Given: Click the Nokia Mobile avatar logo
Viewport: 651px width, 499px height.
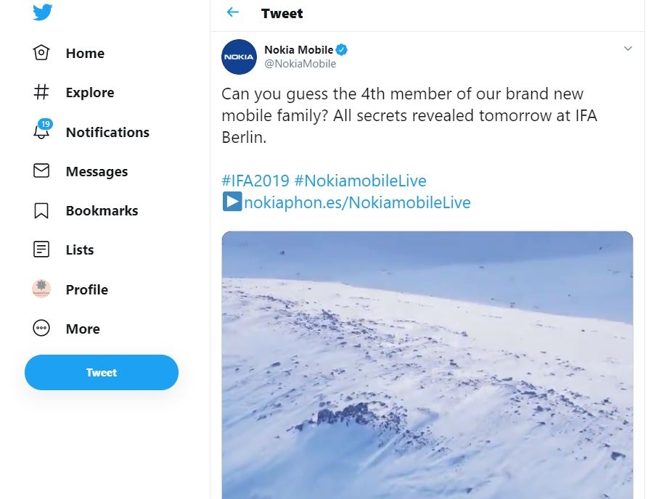Looking at the screenshot, I should click(x=239, y=57).
